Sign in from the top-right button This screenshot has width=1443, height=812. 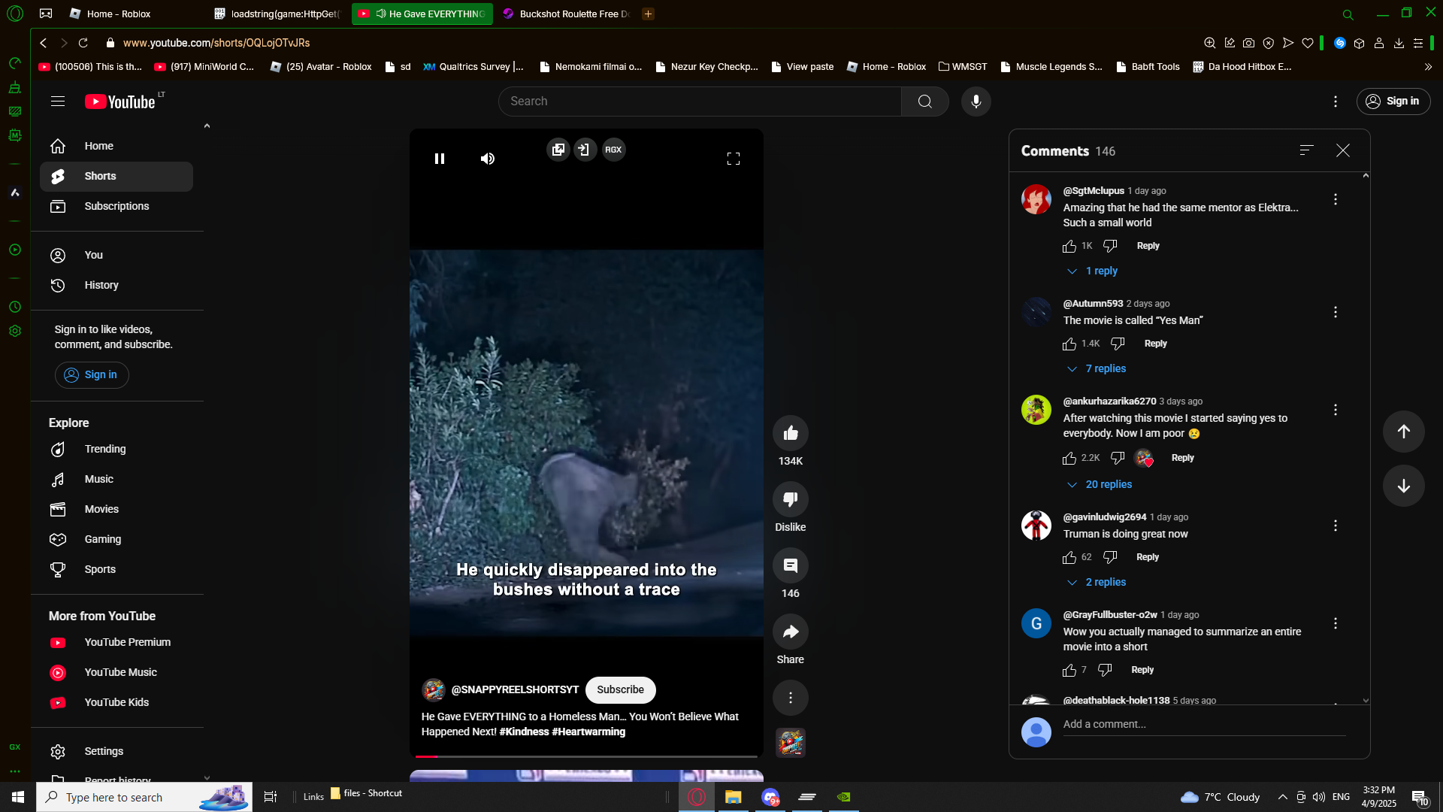(x=1393, y=101)
